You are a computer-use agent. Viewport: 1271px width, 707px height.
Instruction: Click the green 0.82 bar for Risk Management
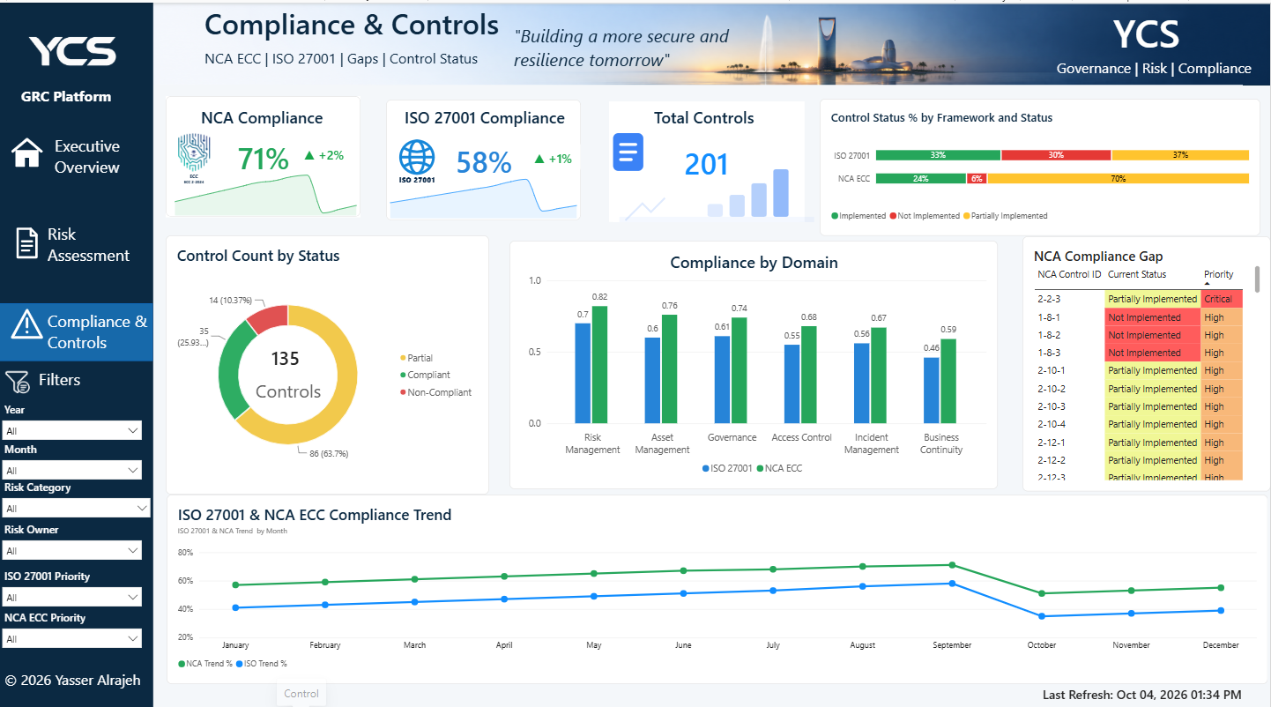[600, 364]
